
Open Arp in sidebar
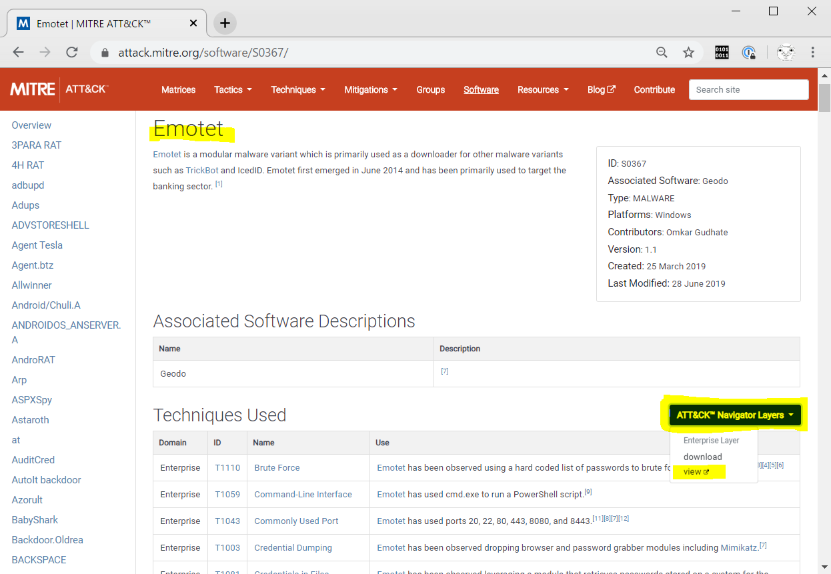point(19,380)
